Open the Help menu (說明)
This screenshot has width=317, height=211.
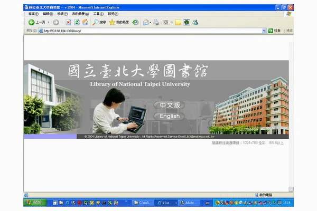click(x=113, y=14)
